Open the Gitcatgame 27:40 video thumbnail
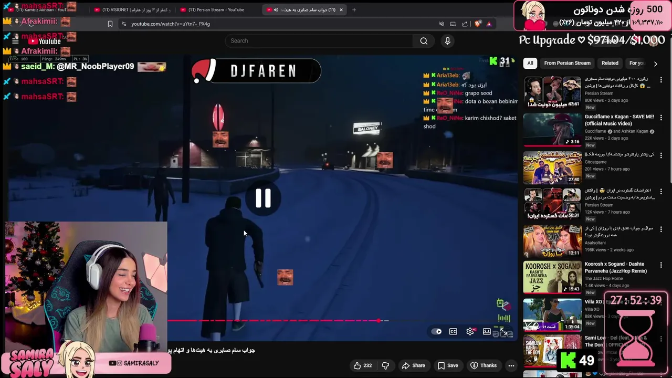Screen dimensions: 672x378 552,167
